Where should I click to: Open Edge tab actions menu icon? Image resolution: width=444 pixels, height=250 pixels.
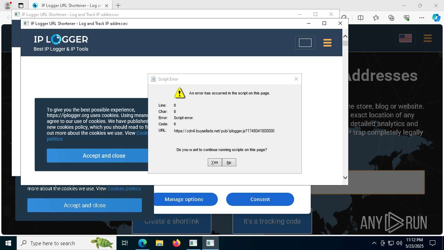tap(21, 6)
